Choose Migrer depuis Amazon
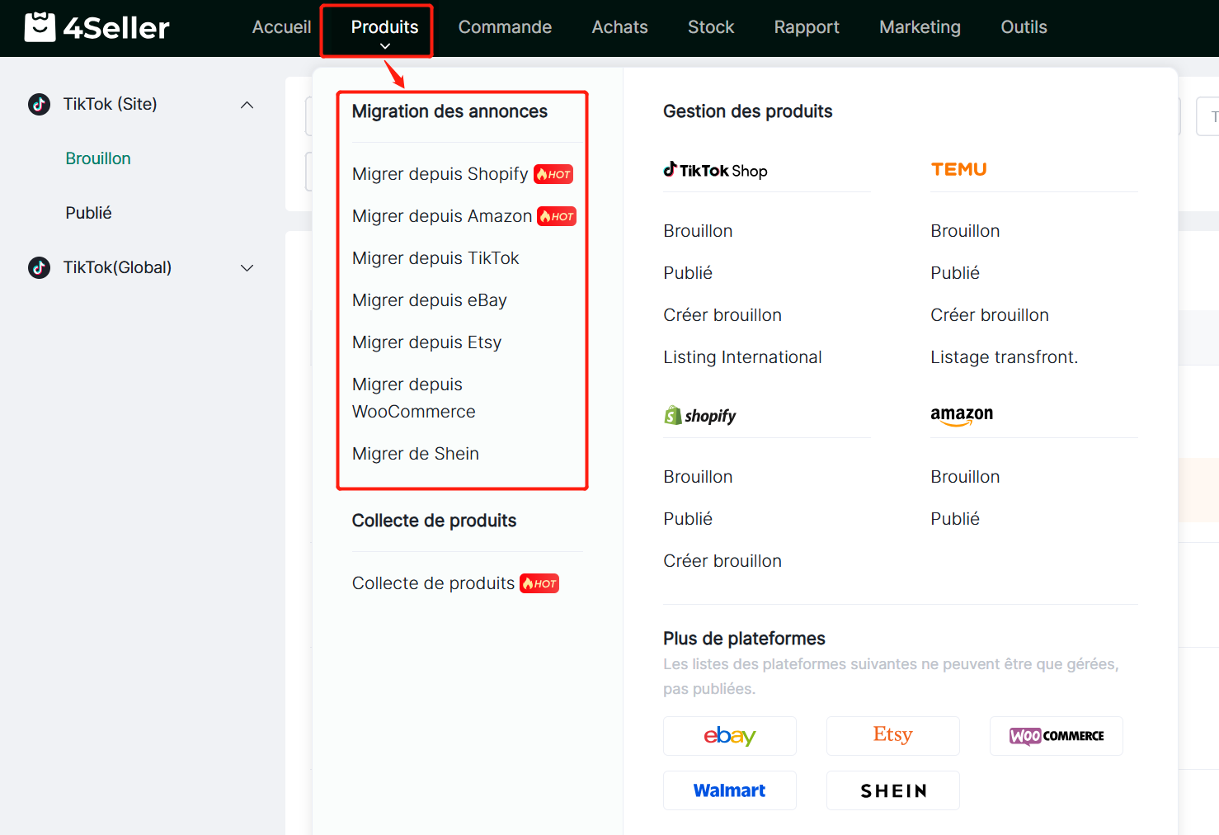Image resolution: width=1219 pixels, height=835 pixels. [x=442, y=216]
